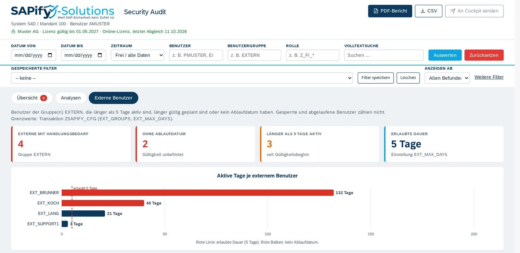Click the chart title "Aktive Tage je externem Benutzer"
The image size is (520, 253).
click(x=257, y=176)
